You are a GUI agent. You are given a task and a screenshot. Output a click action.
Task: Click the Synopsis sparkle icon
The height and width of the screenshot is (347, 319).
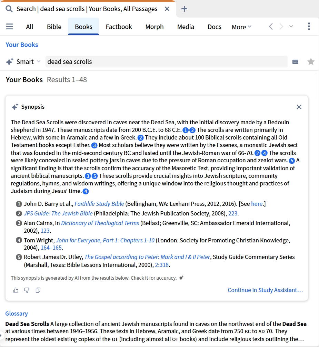(15, 107)
